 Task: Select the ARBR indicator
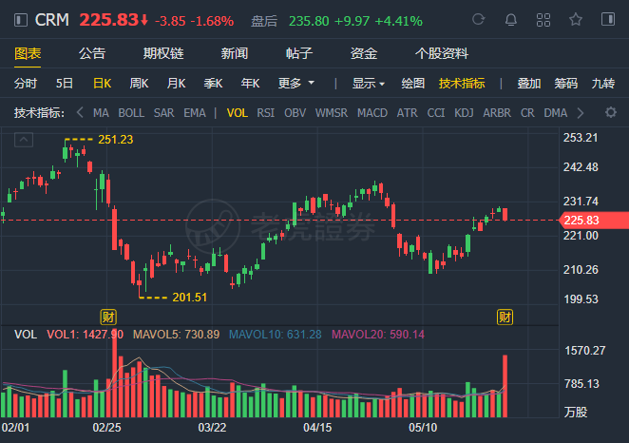pos(497,113)
